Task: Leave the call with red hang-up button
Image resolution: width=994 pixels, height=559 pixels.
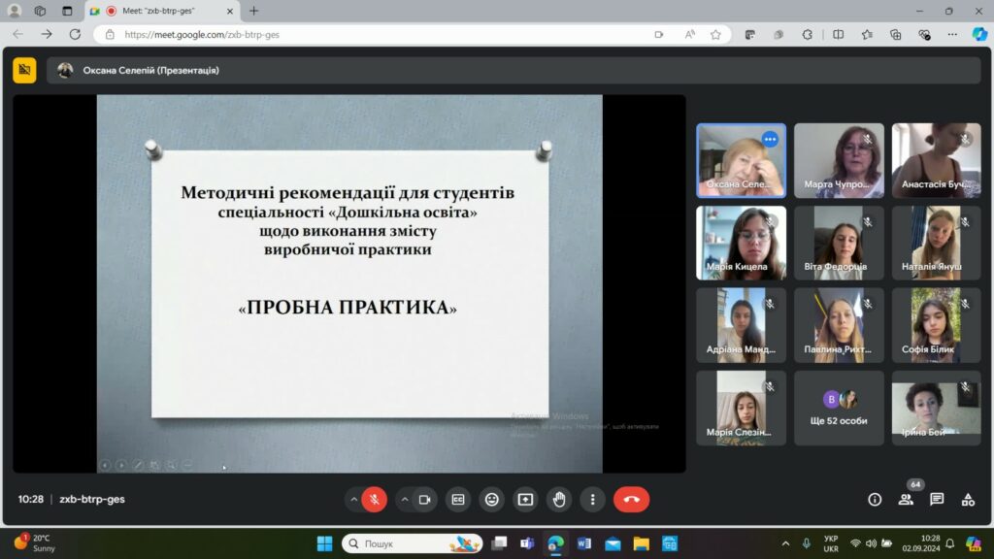Action: (x=631, y=500)
